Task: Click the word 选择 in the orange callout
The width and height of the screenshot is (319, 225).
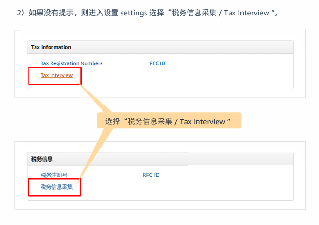Action: (112, 121)
